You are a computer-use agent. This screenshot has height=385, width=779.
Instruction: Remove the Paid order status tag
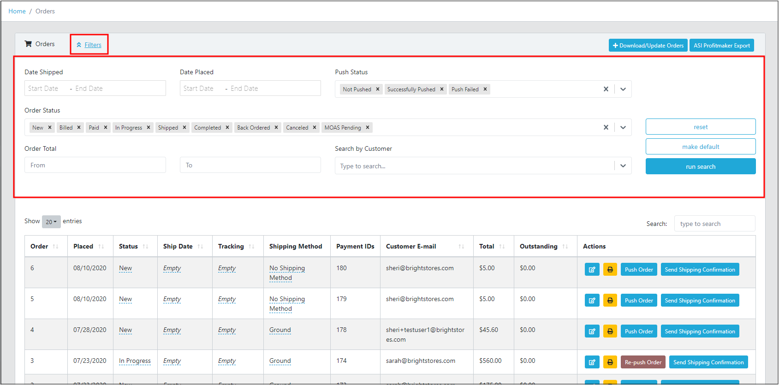coord(106,128)
